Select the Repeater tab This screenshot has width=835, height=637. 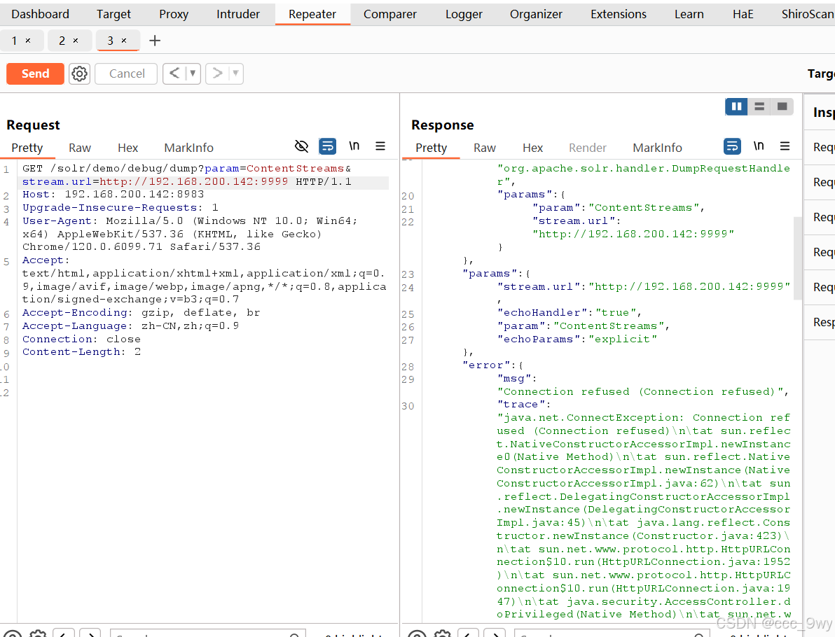[x=312, y=14]
